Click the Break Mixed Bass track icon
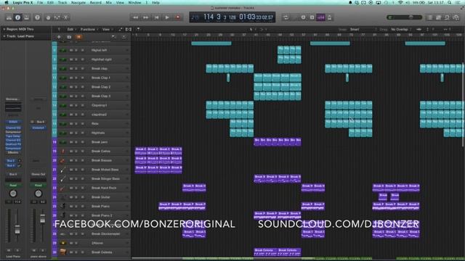 [x=63, y=170]
